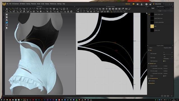Click the third layout icon at bottom right
The image size is (179, 101).
168,96
